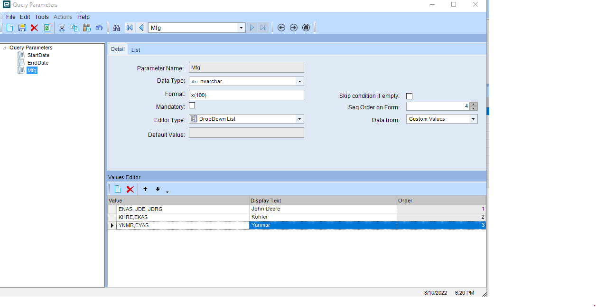Open the Tools menu
Image resolution: width=596 pixels, height=307 pixels.
tap(42, 17)
